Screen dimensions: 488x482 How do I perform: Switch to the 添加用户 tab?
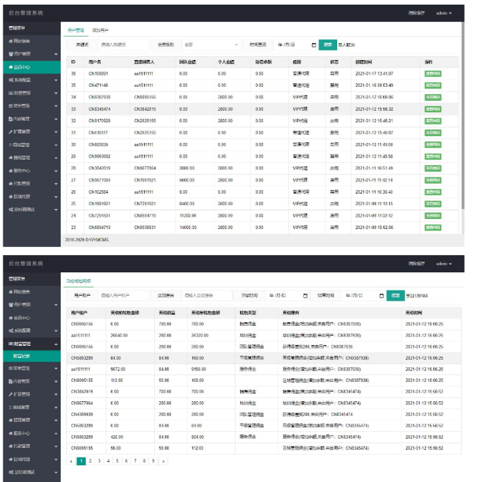pos(100,30)
